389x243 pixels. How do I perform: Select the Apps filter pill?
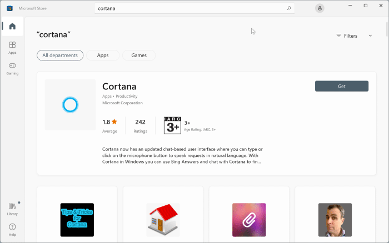pos(103,55)
